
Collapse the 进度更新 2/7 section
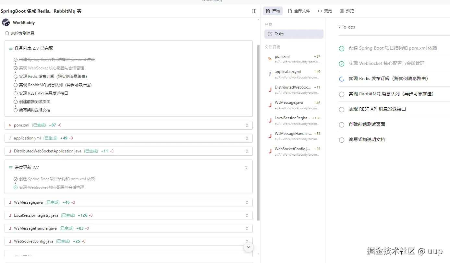[x=246, y=168]
